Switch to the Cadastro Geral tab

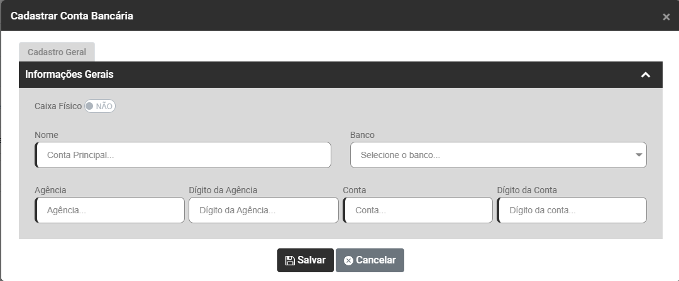57,52
